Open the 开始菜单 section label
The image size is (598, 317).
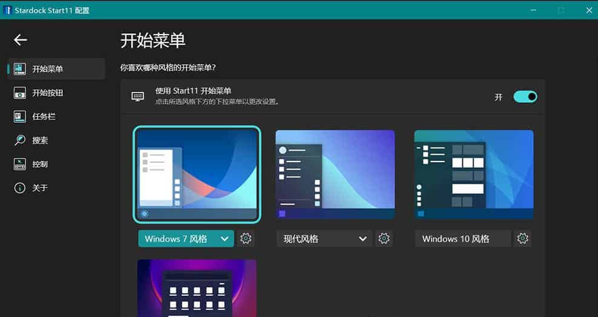click(x=48, y=69)
